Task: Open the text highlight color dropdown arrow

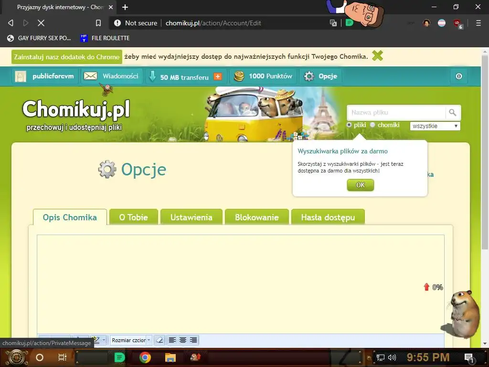Action: [x=104, y=340]
